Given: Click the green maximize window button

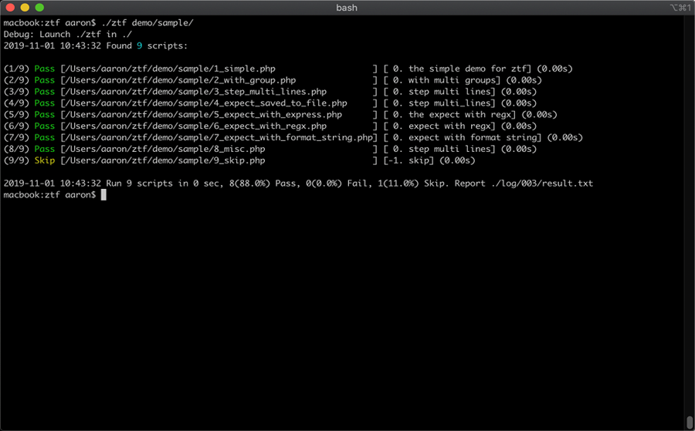Looking at the screenshot, I should 39,8.
